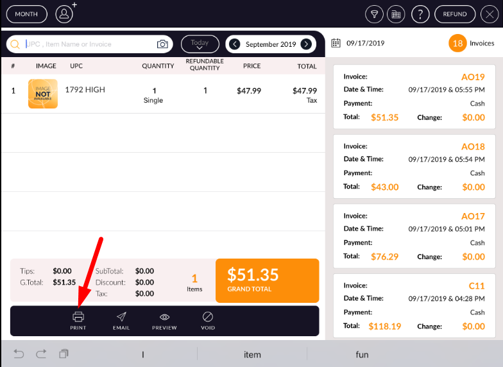
Task: Expand the Today date dropdown
Action: 200,44
